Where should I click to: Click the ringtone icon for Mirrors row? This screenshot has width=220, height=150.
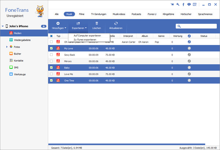click(x=189, y=61)
